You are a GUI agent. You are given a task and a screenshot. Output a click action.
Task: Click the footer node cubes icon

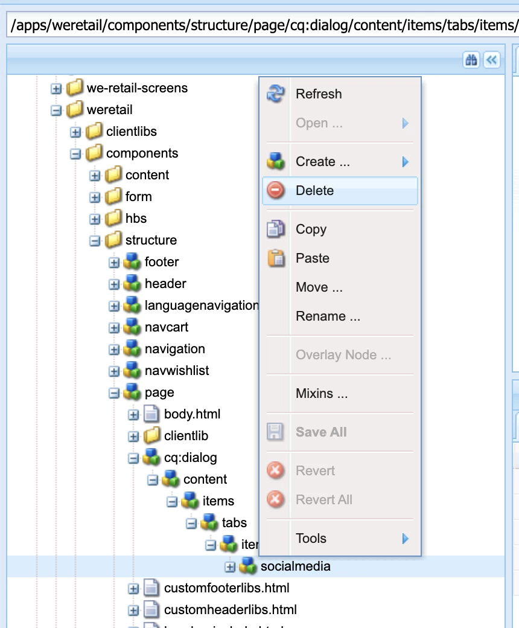point(132,261)
